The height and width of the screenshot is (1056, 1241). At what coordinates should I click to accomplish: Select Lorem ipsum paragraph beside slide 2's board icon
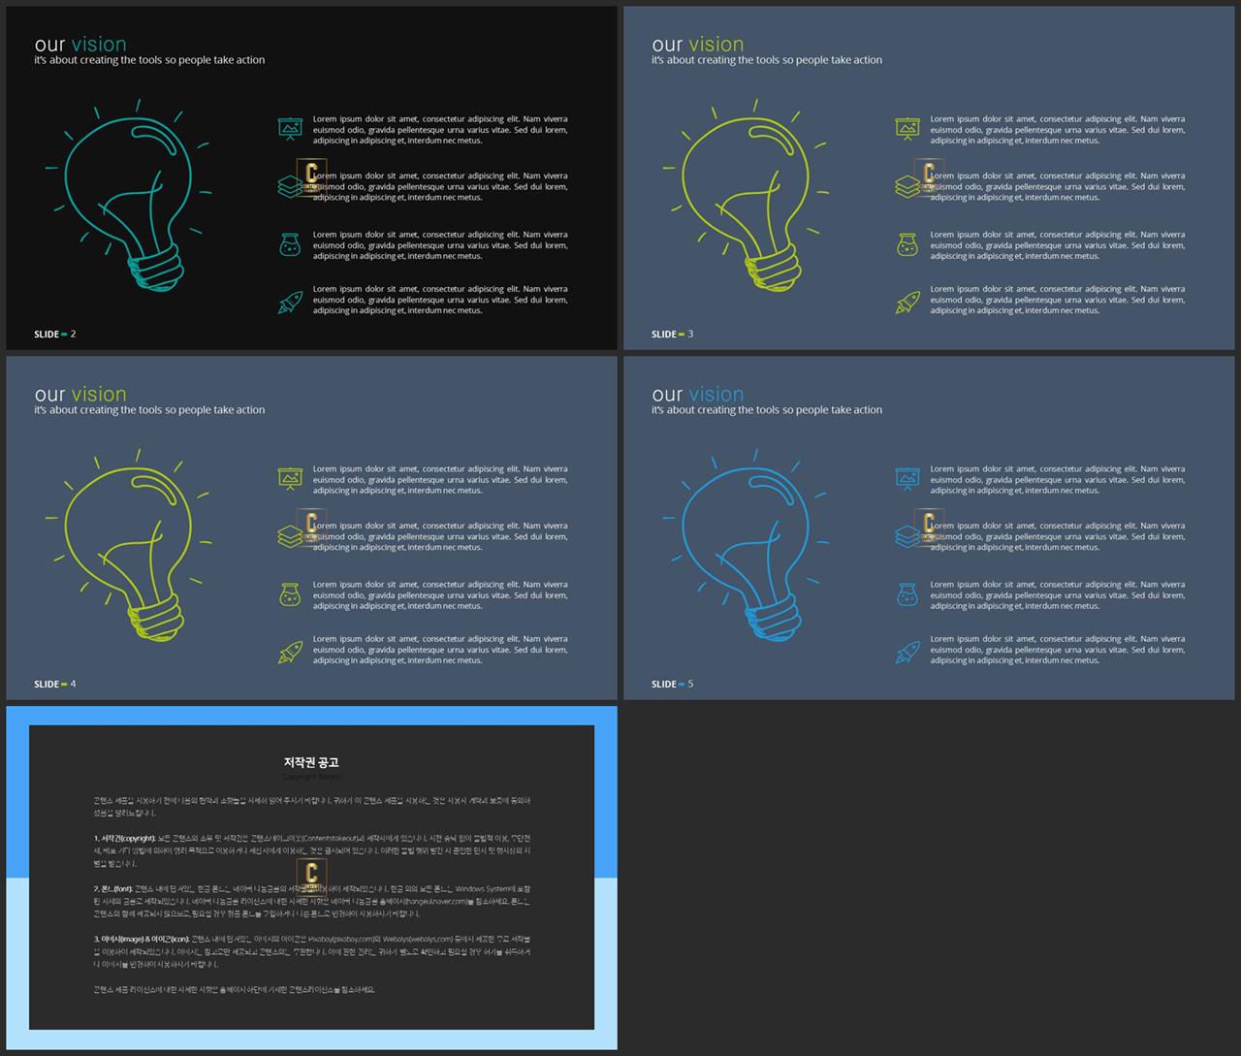pos(440,130)
